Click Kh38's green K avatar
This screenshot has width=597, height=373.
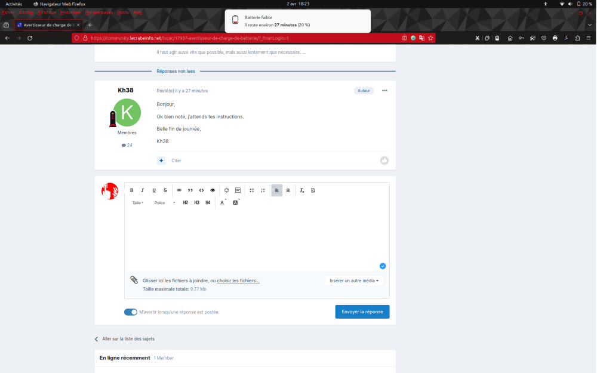coord(127,113)
